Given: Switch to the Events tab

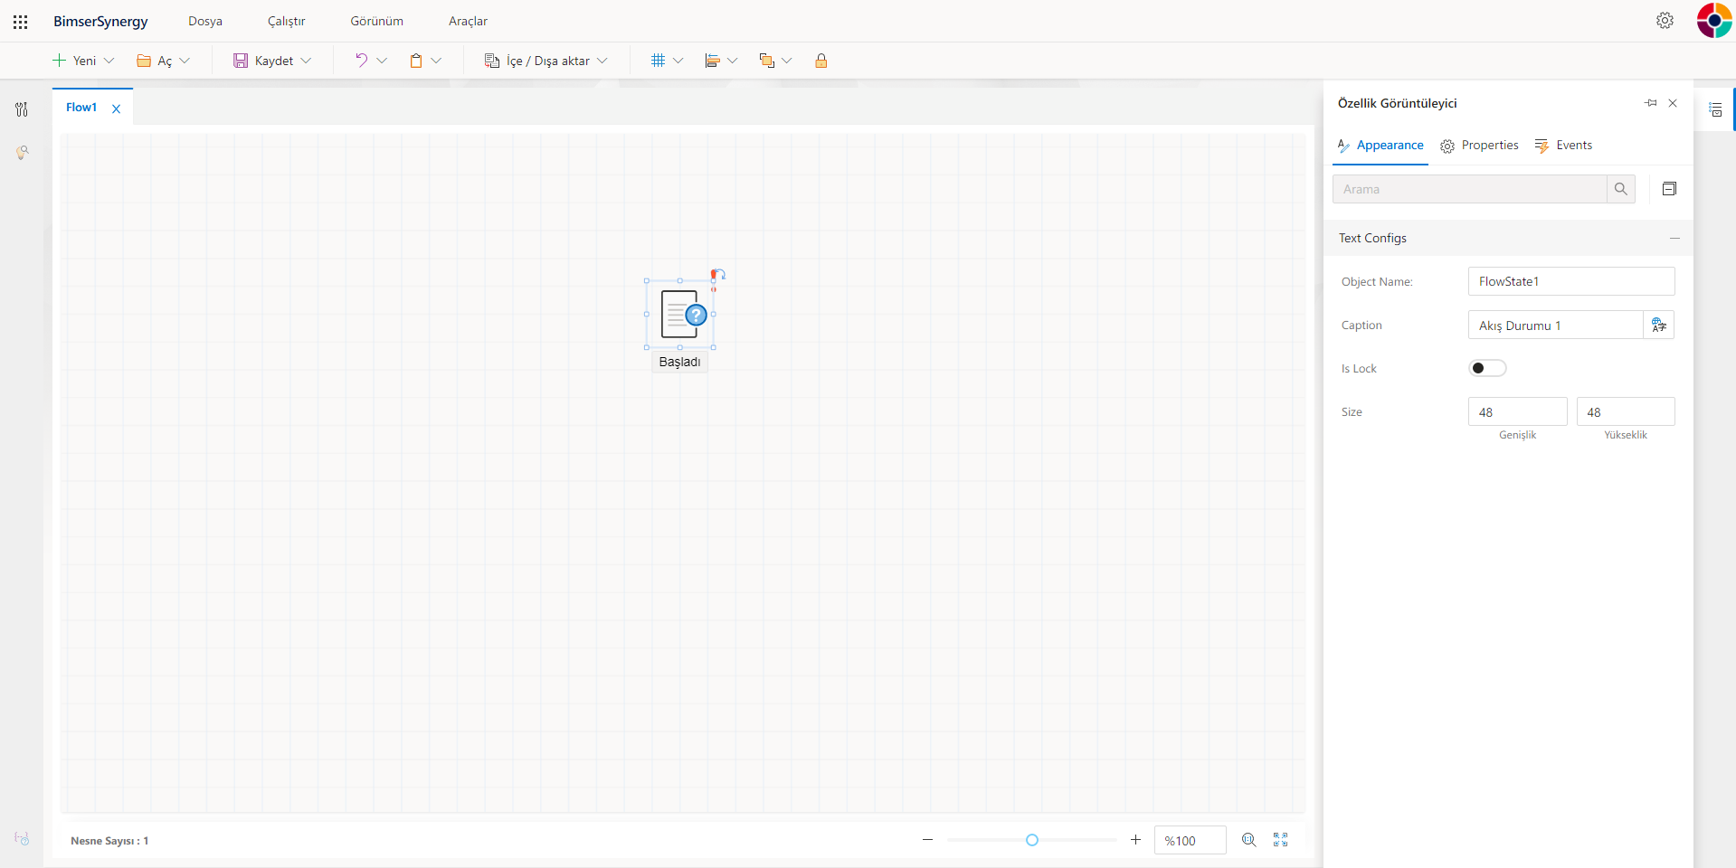Looking at the screenshot, I should [1564, 146].
